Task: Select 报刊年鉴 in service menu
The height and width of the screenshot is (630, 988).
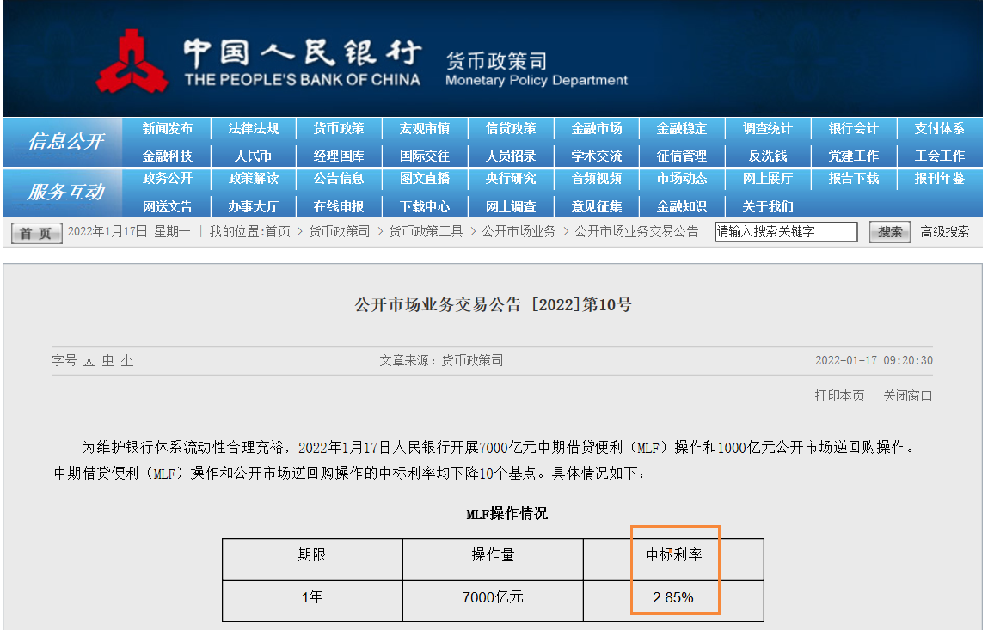Action: (x=940, y=178)
